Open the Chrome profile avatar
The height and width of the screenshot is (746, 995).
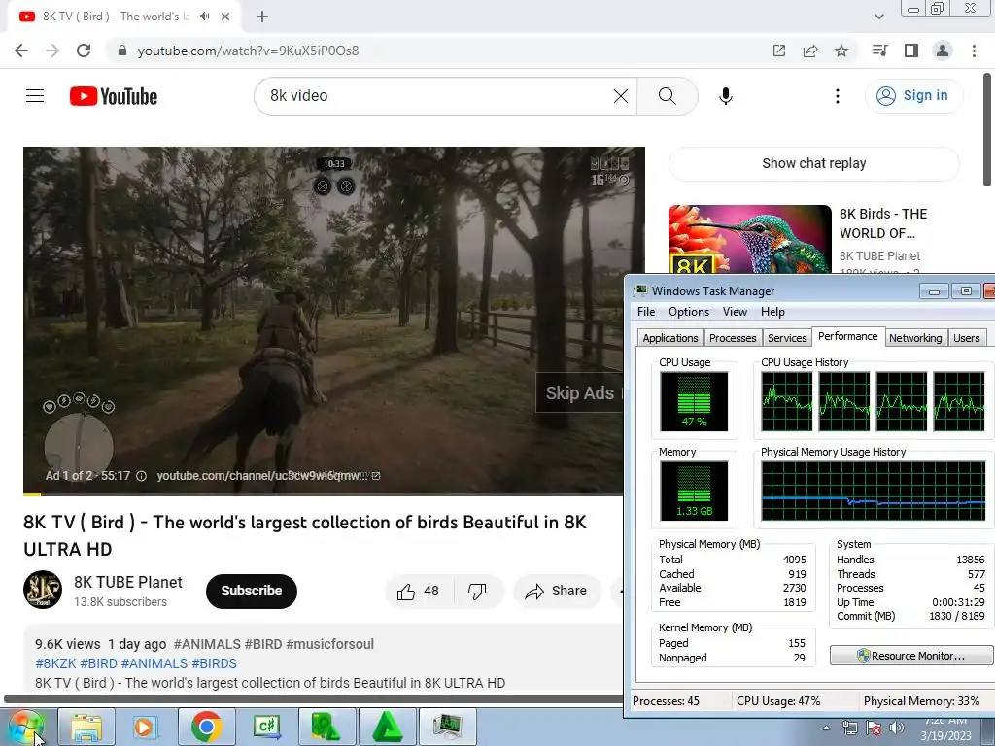tap(943, 51)
